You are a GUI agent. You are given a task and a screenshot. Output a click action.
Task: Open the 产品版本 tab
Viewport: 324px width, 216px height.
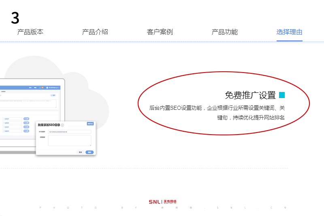(30, 32)
